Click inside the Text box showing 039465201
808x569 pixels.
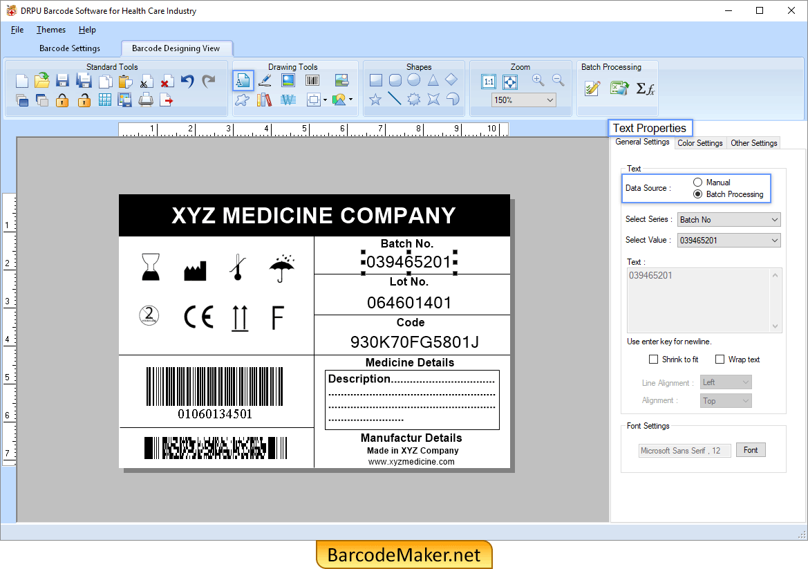(699, 300)
